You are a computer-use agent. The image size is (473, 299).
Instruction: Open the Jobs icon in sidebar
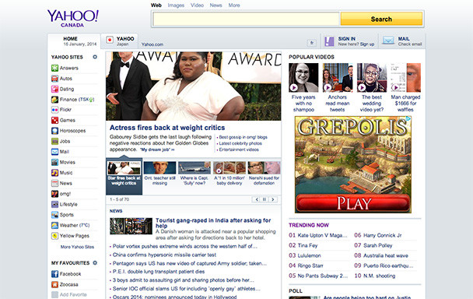(x=54, y=141)
